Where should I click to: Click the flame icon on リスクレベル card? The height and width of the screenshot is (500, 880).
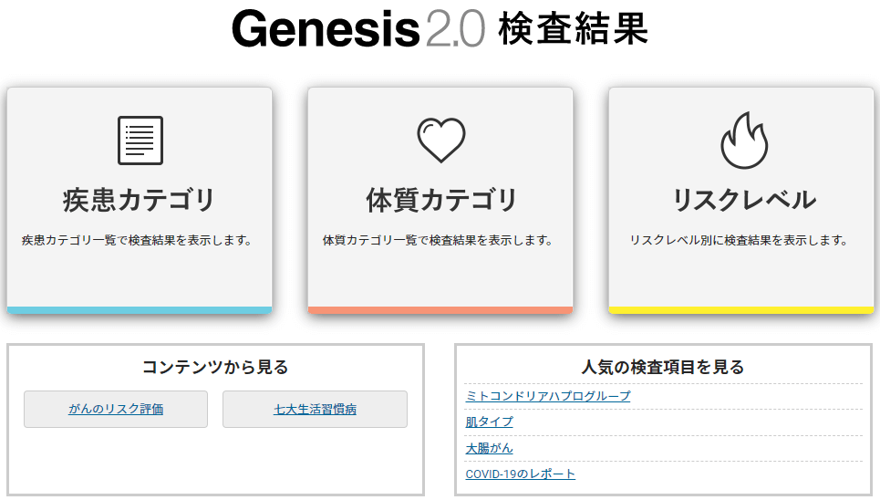pyautogui.click(x=744, y=141)
